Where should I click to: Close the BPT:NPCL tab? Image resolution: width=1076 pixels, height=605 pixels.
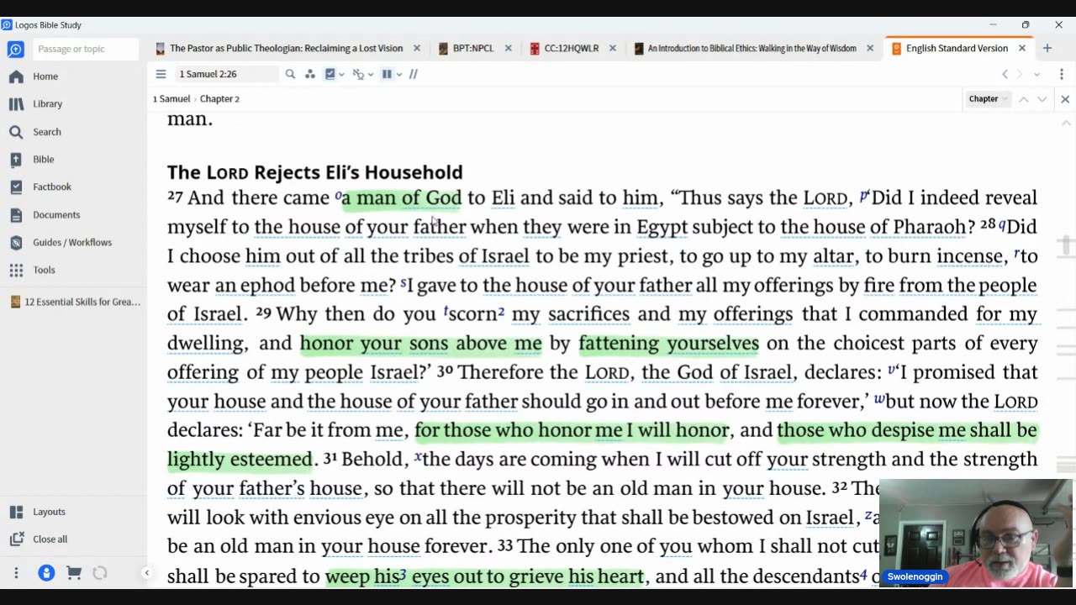click(508, 49)
